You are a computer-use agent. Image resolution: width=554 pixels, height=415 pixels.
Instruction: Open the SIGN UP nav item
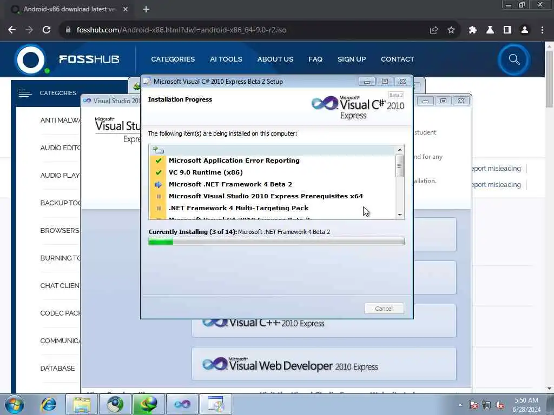[352, 59]
